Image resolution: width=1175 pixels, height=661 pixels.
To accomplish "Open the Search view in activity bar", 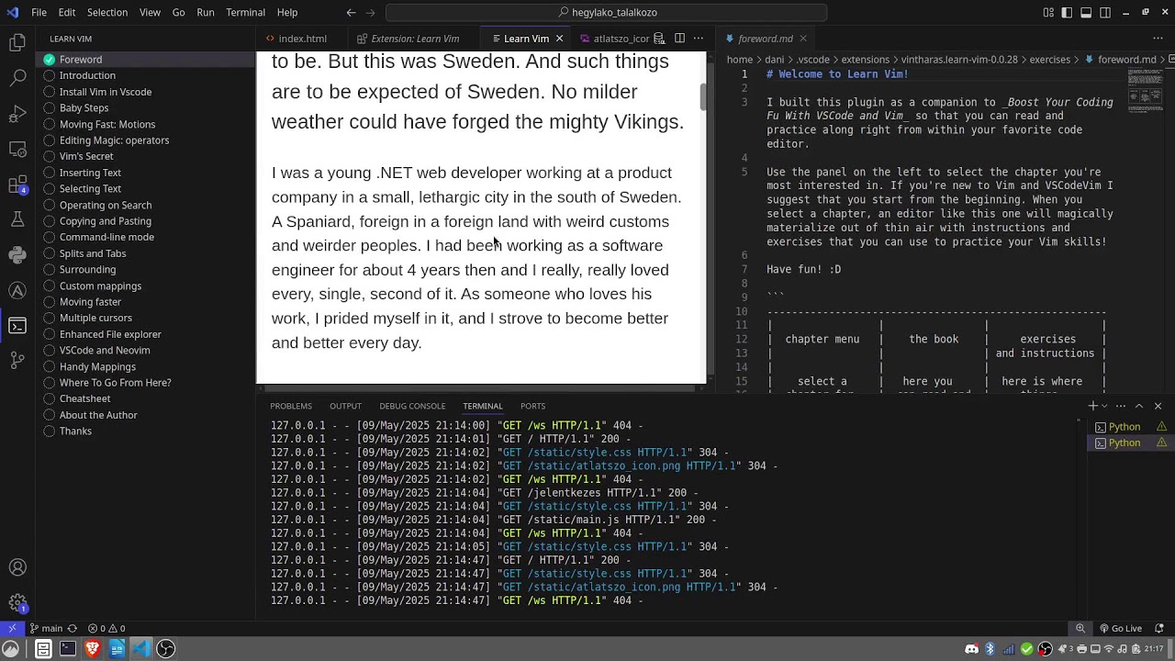I will 17,78.
